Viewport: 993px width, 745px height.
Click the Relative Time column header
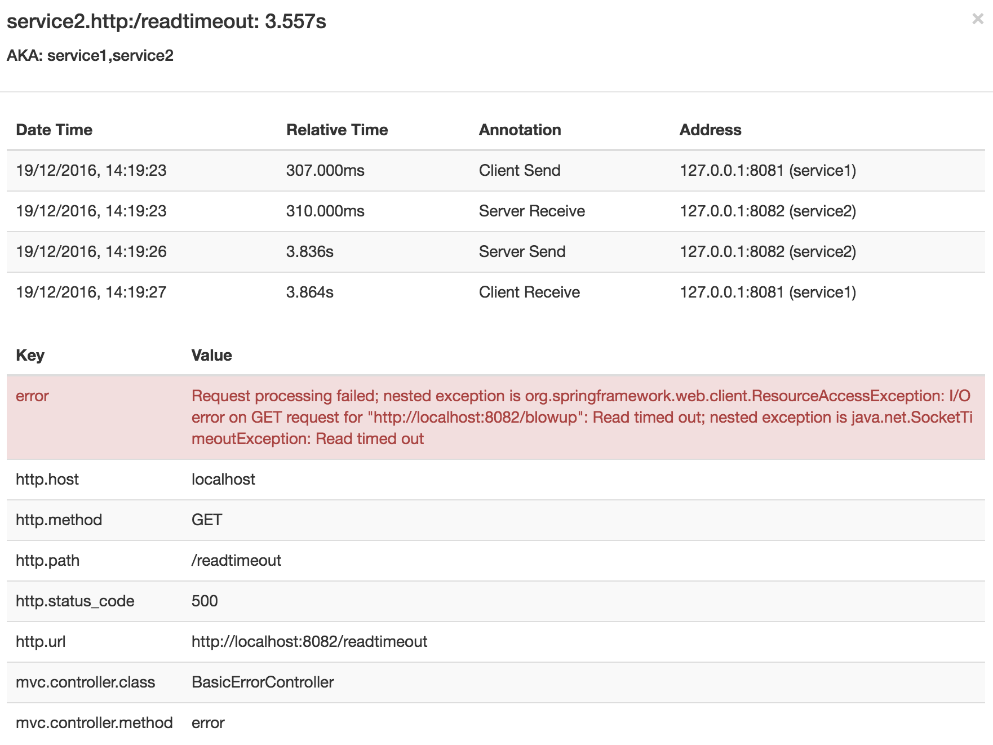[x=337, y=130]
